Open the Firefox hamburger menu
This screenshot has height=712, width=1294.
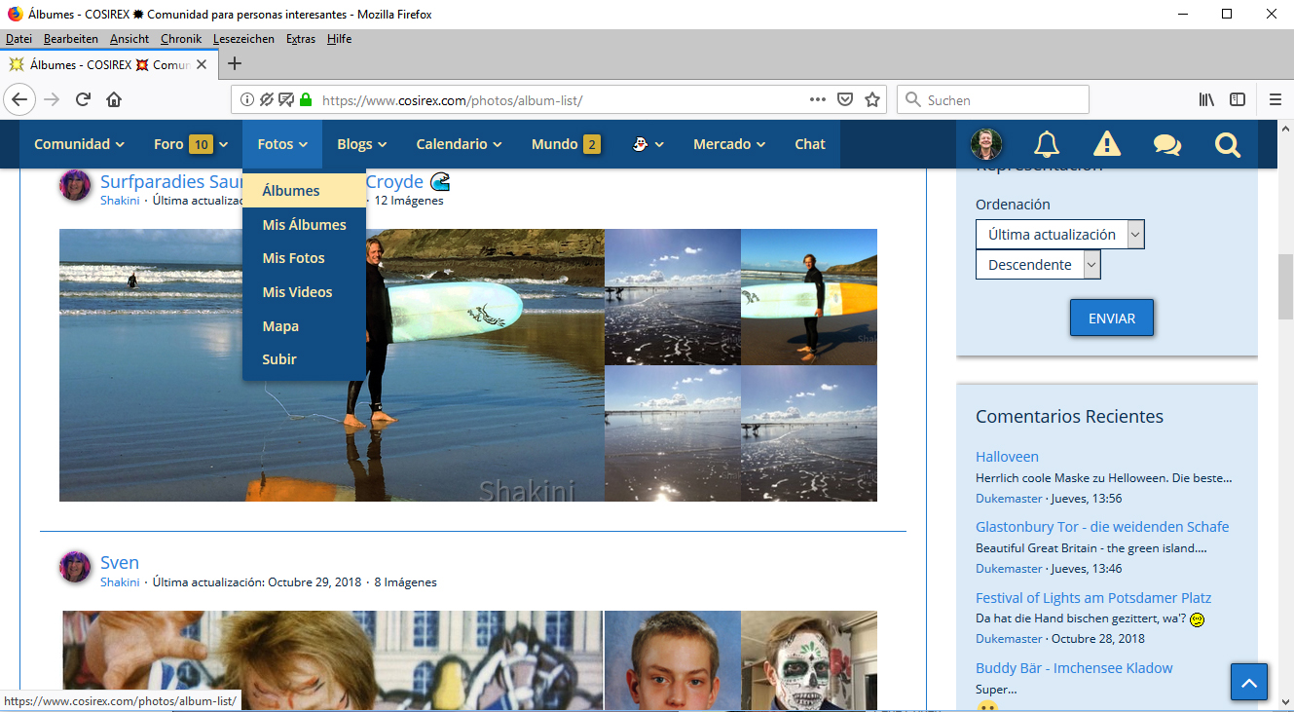point(1275,99)
